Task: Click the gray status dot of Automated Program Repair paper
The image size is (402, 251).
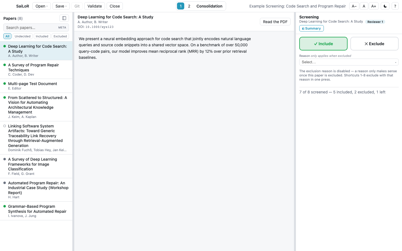Action: pos(4,183)
